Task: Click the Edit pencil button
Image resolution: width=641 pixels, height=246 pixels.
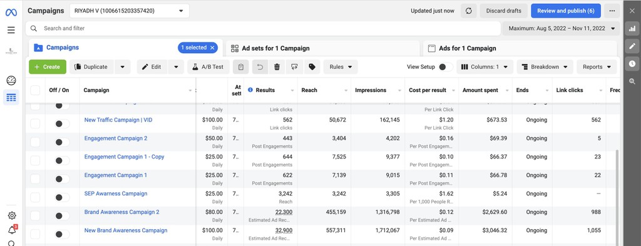Action: click(151, 67)
